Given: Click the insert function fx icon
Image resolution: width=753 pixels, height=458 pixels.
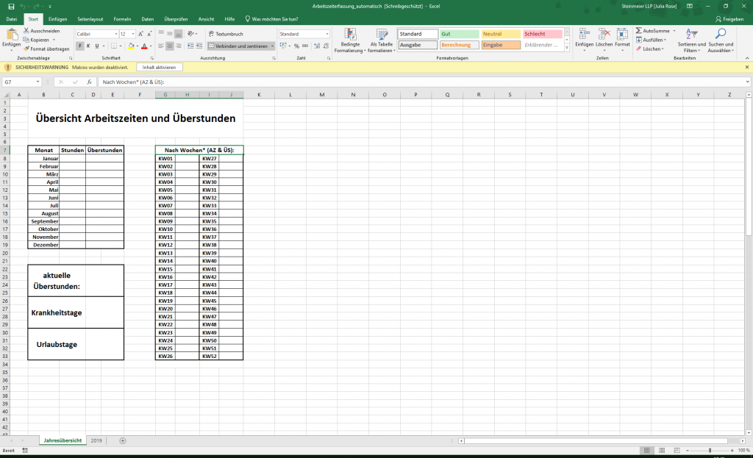Looking at the screenshot, I should pos(89,82).
